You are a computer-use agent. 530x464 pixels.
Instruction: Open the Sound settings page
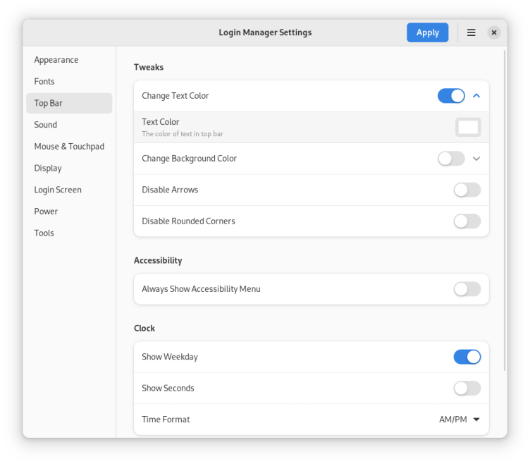pyautogui.click(x=46, y=125)
